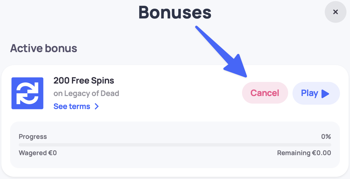Click the blue free spins refresh icon
Viewport: 350px width, 179px height.
(x=27, y=93)
